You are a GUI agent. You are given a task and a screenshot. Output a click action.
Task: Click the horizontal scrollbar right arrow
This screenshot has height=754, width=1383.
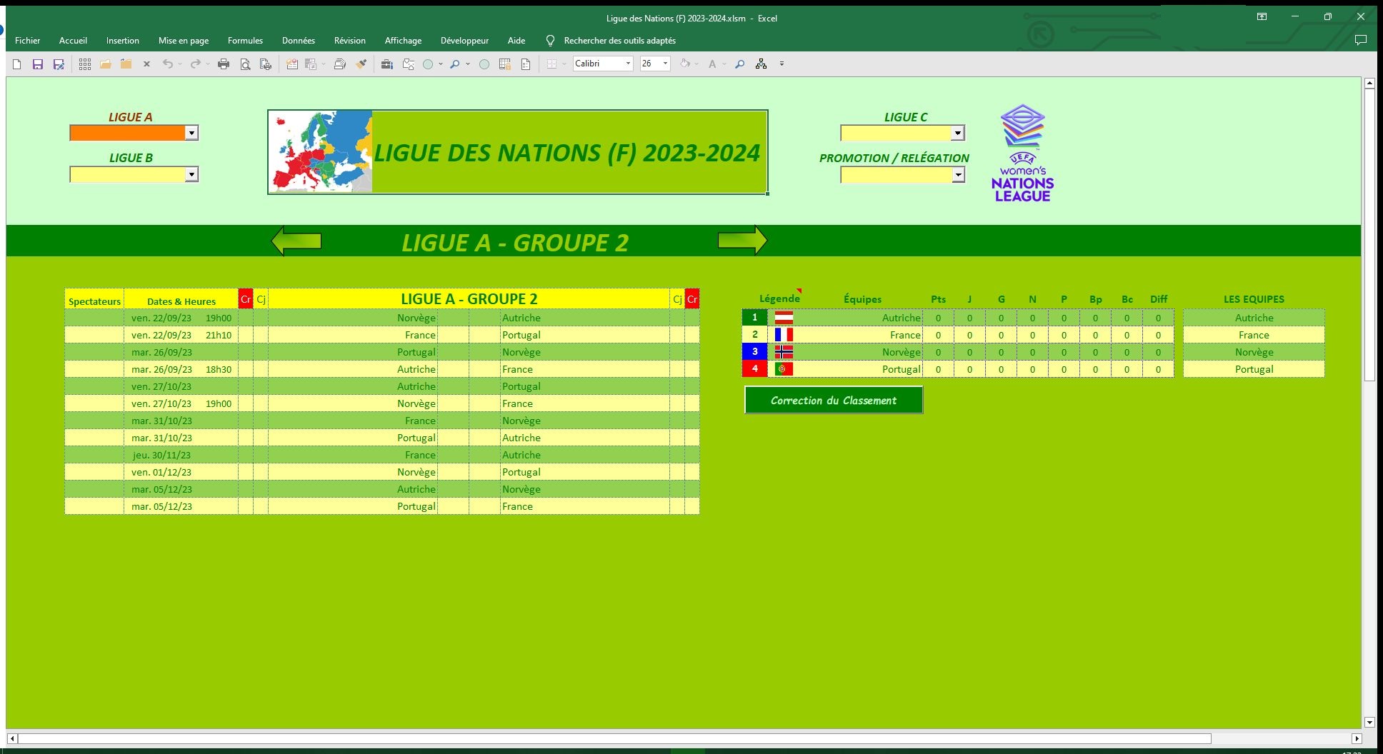[x=1357, y=738]
